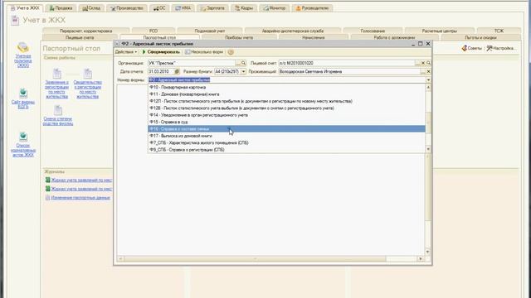The width and height of the screenshot is (531, 298).
Task: Select Ф14 - Уведомление в орган регистрационного учета
Action: [286, 115]
